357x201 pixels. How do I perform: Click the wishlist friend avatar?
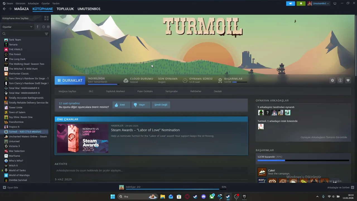(261, 126)
